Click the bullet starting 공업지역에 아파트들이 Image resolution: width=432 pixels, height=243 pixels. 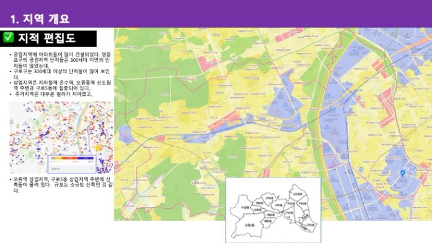tap(60, 60)
